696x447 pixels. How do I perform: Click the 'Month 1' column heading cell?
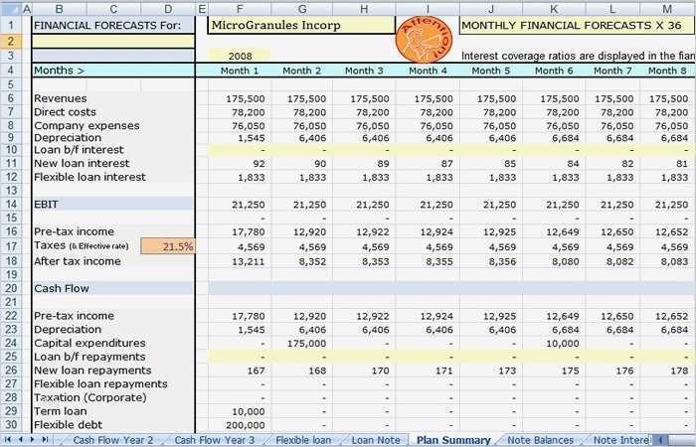(x=240, y=71)
